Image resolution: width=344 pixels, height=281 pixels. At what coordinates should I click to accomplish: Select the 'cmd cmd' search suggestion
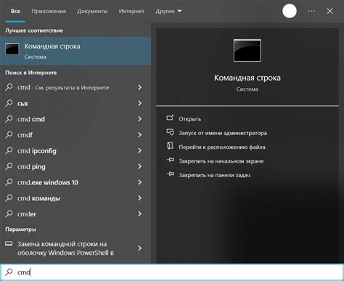click(75, 119)
